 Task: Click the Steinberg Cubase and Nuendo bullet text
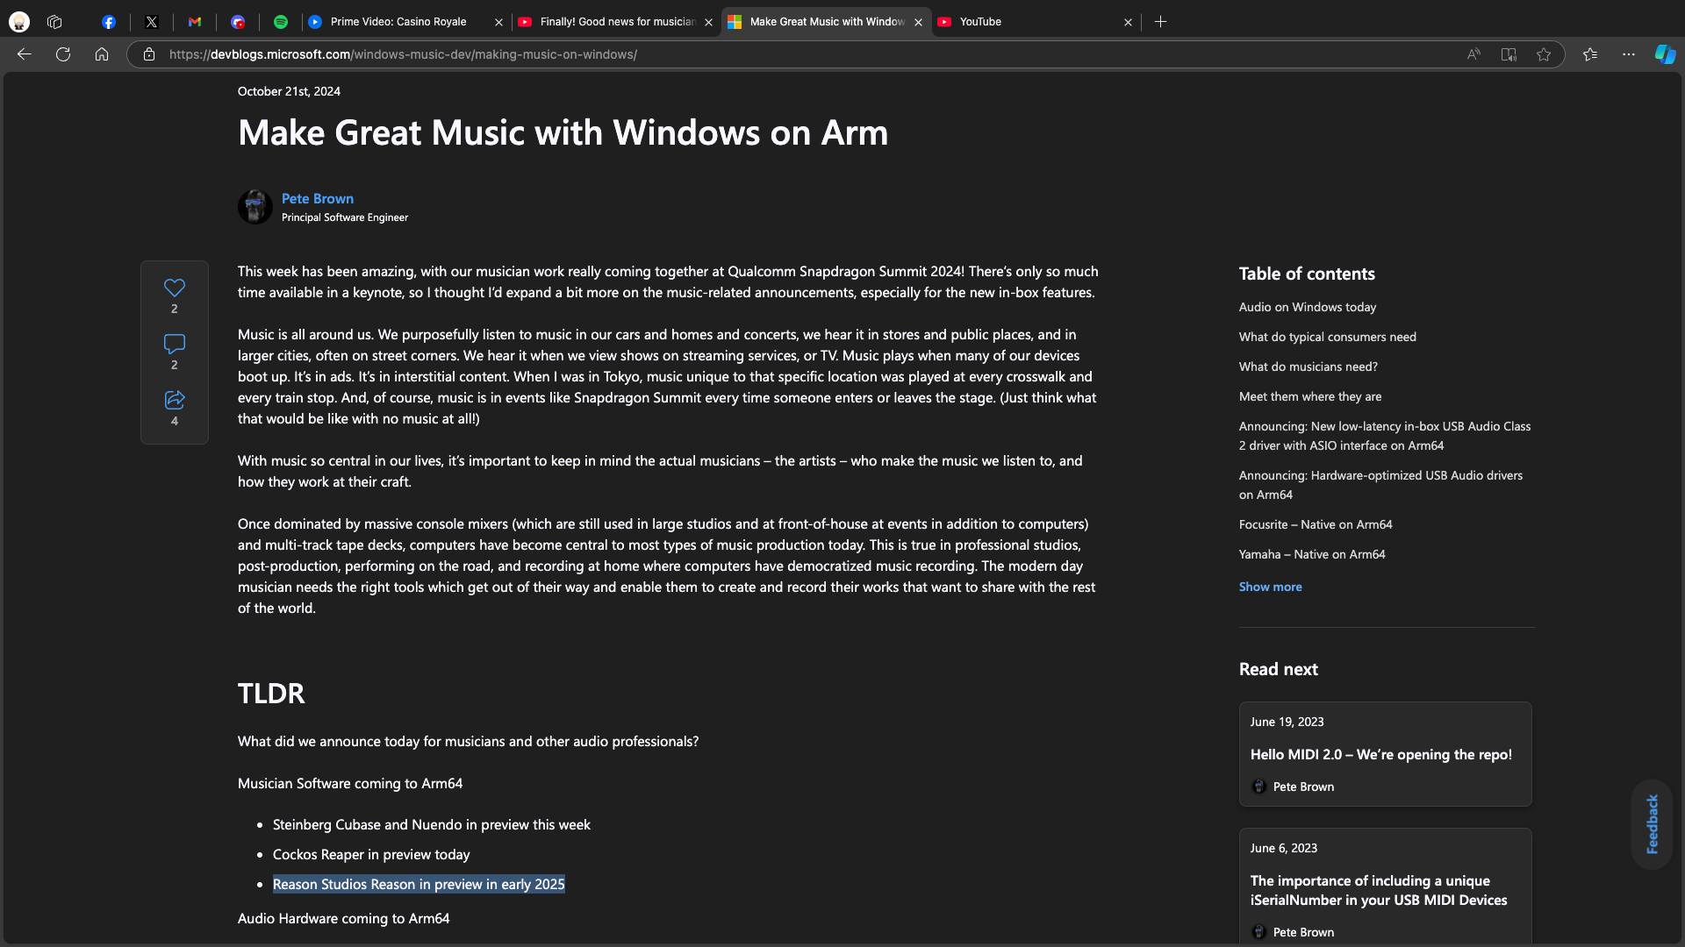[432, 824]
